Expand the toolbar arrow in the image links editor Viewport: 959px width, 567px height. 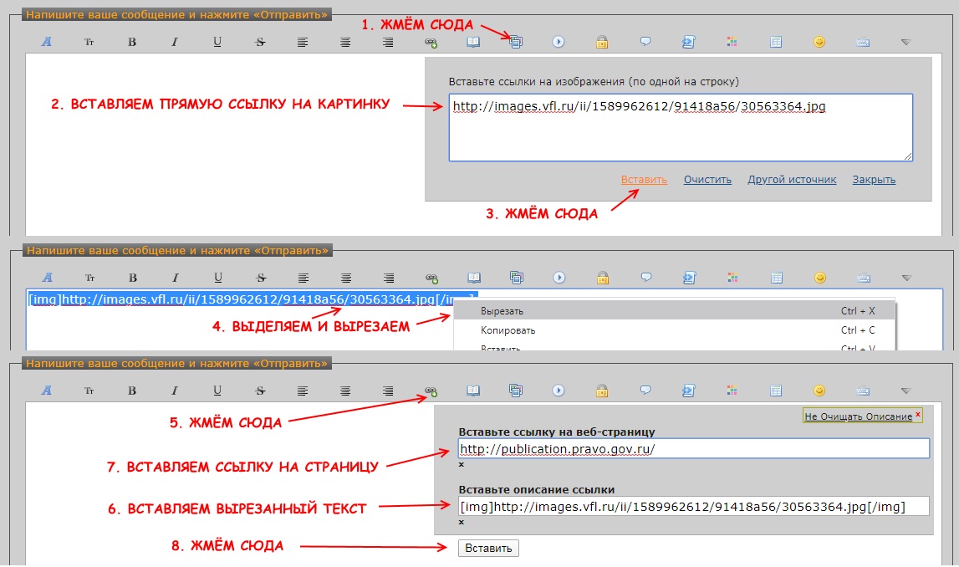point(905,42)
